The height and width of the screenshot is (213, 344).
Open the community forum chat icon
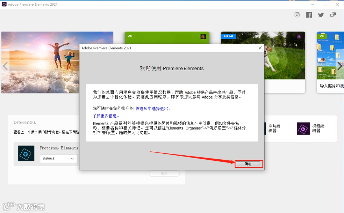click(333, 15)
